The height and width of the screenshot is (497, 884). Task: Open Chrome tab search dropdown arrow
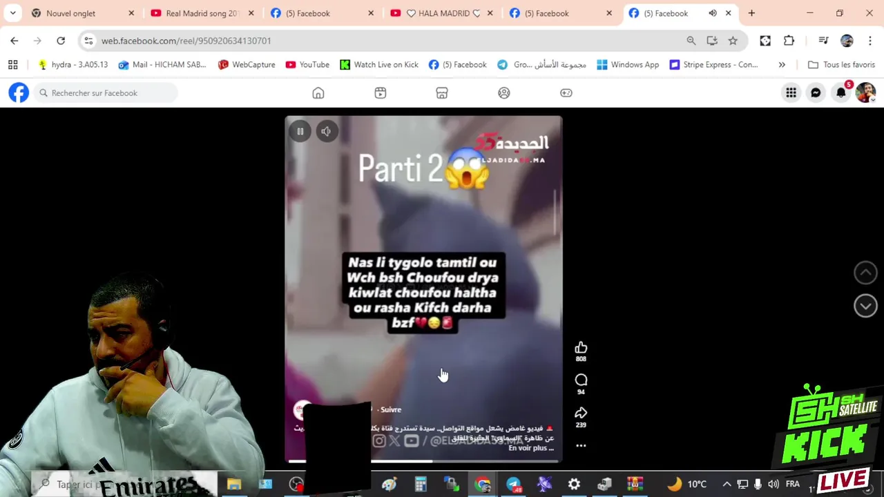12,13
